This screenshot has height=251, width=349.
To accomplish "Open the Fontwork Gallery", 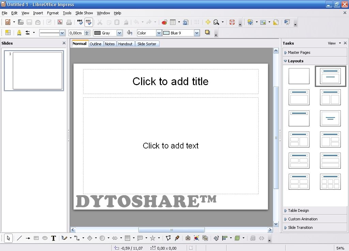I will [208, 22].
